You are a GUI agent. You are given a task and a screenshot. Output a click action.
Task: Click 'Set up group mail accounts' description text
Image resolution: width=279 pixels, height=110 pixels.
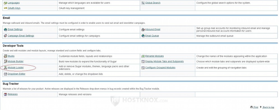tap(233, 30)
